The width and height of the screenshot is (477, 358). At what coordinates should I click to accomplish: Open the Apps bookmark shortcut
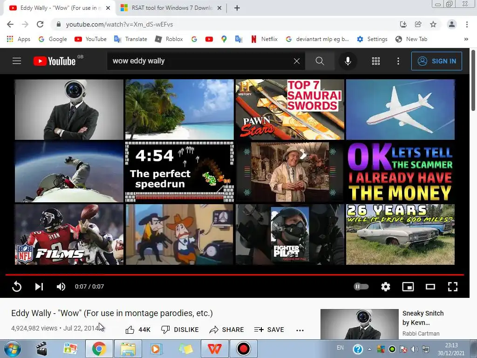(x=19, y=39)
